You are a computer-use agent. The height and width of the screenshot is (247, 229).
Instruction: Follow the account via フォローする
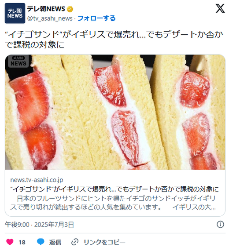(96, 18)
